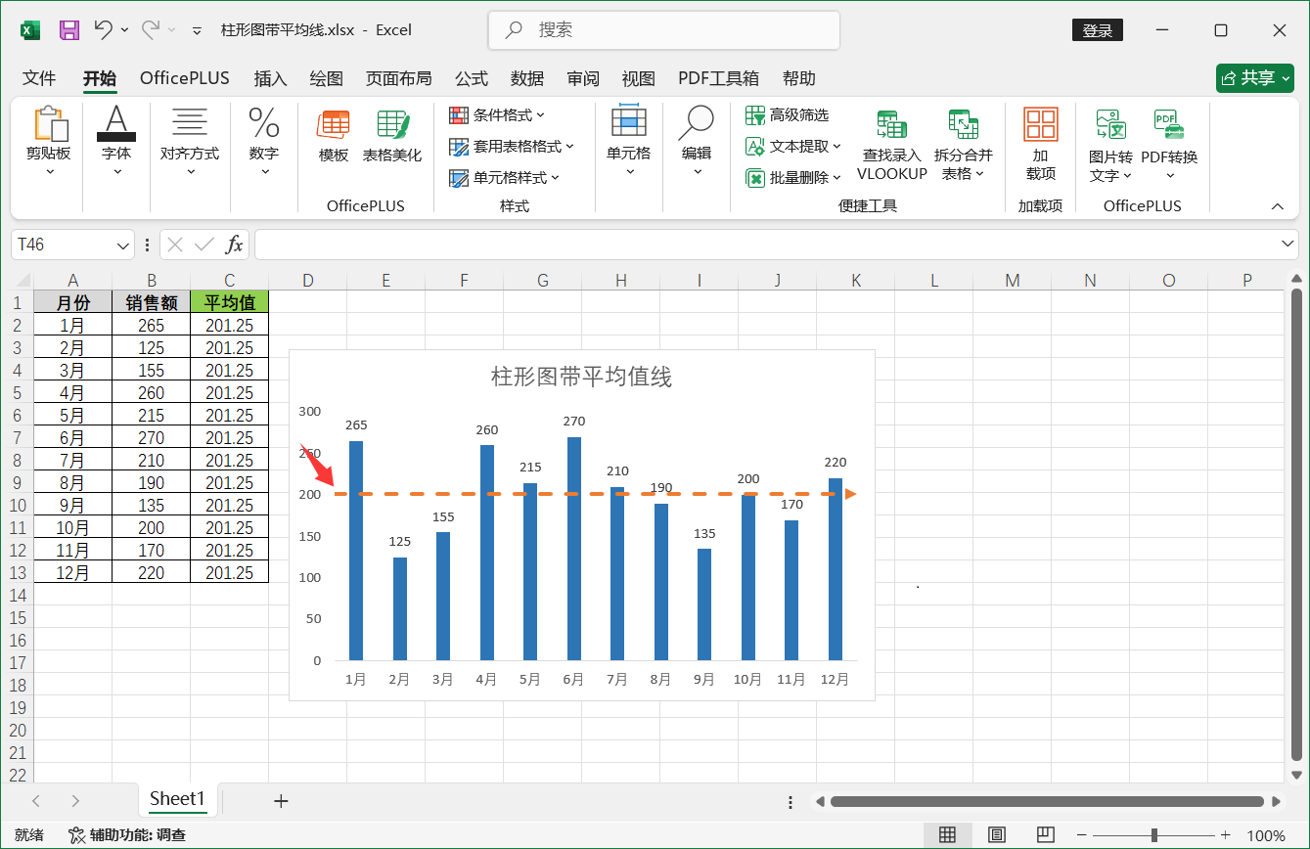
Task: Open the 单元格 cells group
Action: pyautogui.click(x=629, y=142)
